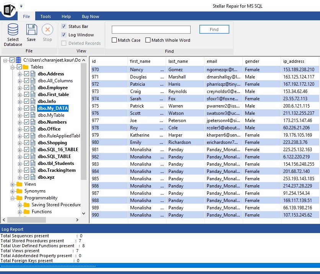
Task: Click the Stellar app logo icon
Action: tap(8, 9)
